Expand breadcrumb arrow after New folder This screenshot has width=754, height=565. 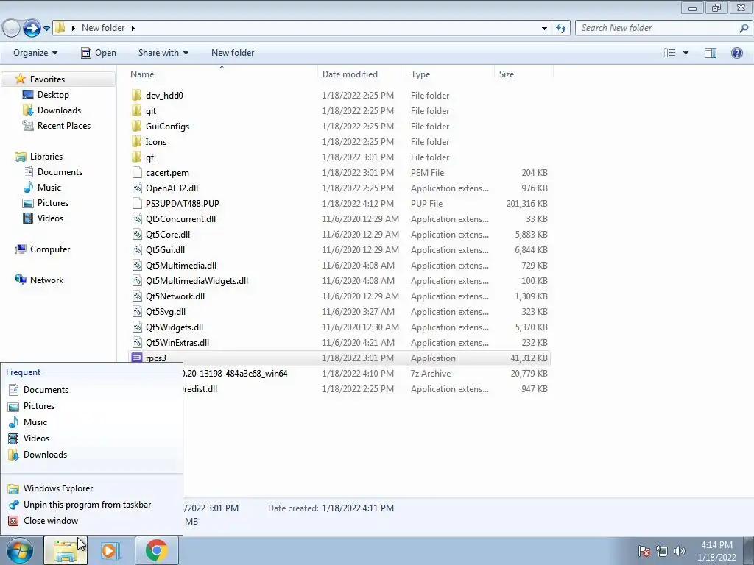pyautogui.click(x=133, y=29)
